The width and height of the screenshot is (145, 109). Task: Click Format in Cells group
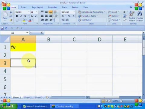pos(114,20)
